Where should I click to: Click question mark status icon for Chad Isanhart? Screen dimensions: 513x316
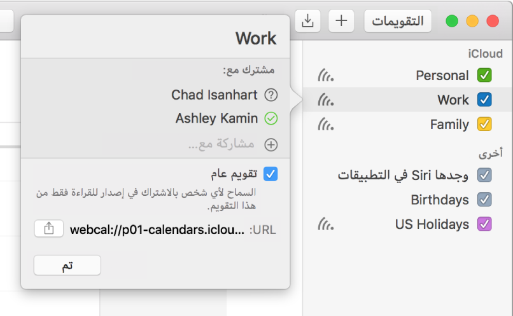pyautogui.click(x=271, y=95)
